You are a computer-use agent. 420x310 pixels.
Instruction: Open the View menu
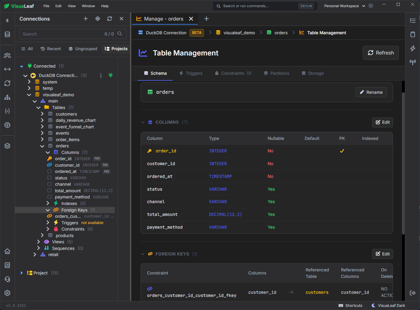[72, 6]
